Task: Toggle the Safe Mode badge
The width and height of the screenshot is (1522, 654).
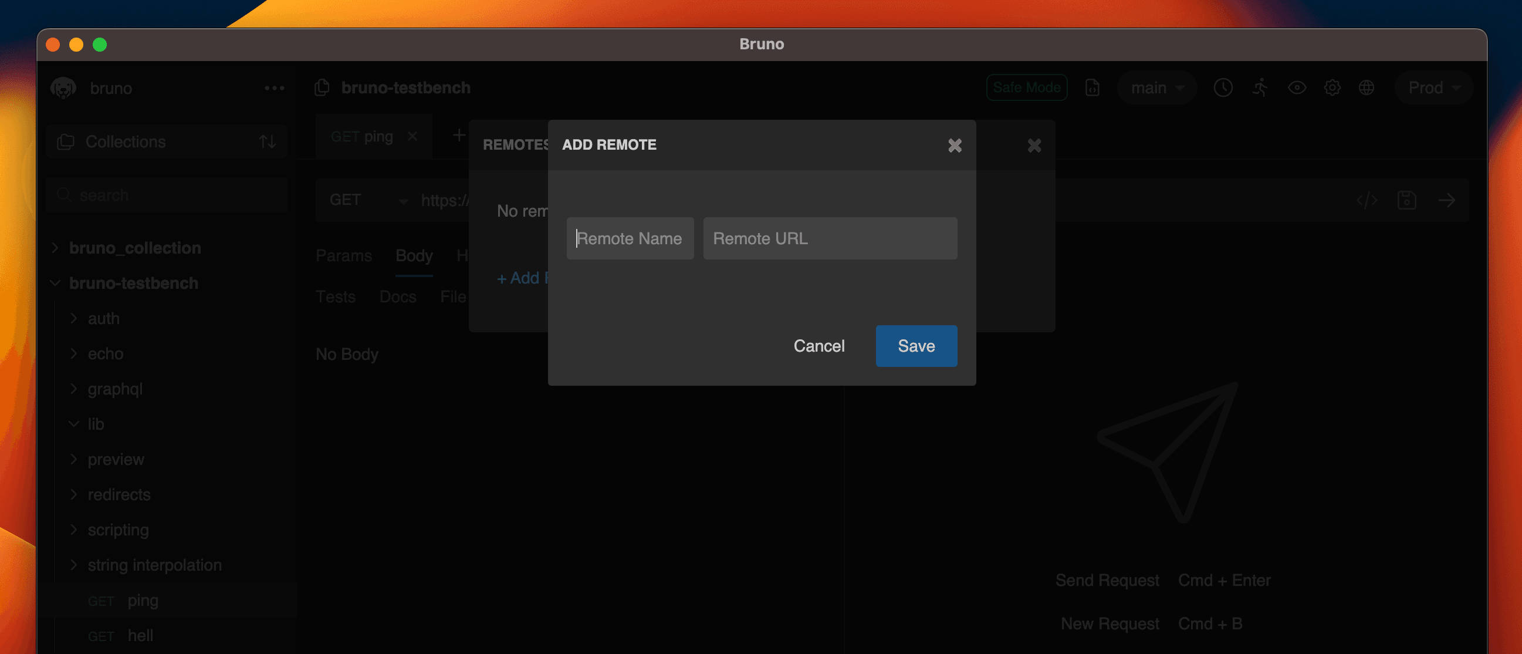Action: 1026,88
